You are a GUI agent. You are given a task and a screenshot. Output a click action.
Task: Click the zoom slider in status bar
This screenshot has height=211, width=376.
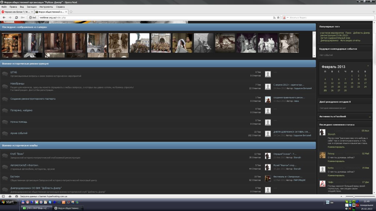tap(354, 197)
